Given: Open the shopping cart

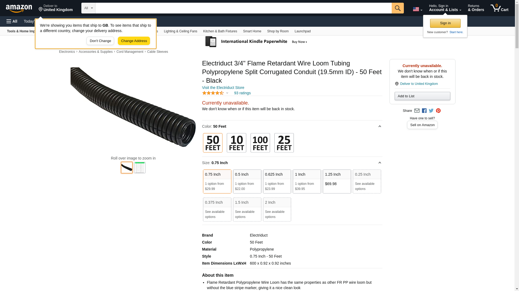Looking at the screenshot, I should [499, 8].
